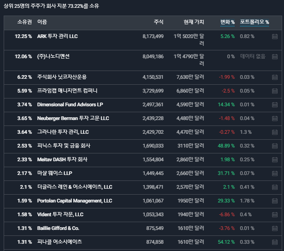Click the 현재 가치 column header
The height and width of the screenshot is (251, 284).
pos(194,22)
